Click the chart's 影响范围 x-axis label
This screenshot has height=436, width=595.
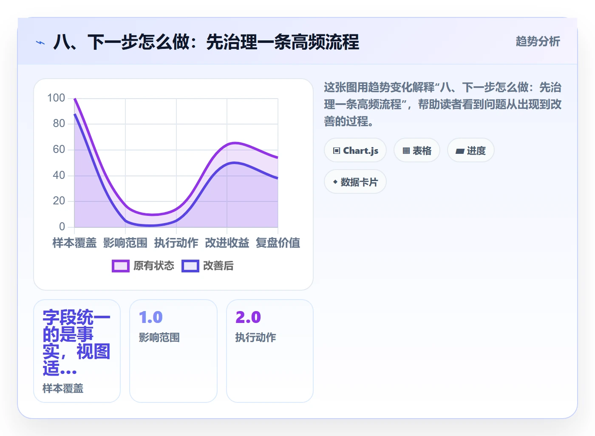(x=125, y=243)
